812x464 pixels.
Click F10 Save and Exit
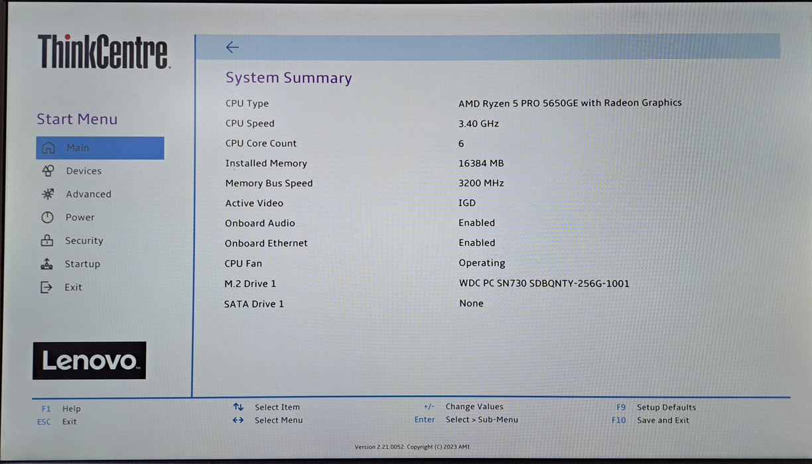click(651, 420)
